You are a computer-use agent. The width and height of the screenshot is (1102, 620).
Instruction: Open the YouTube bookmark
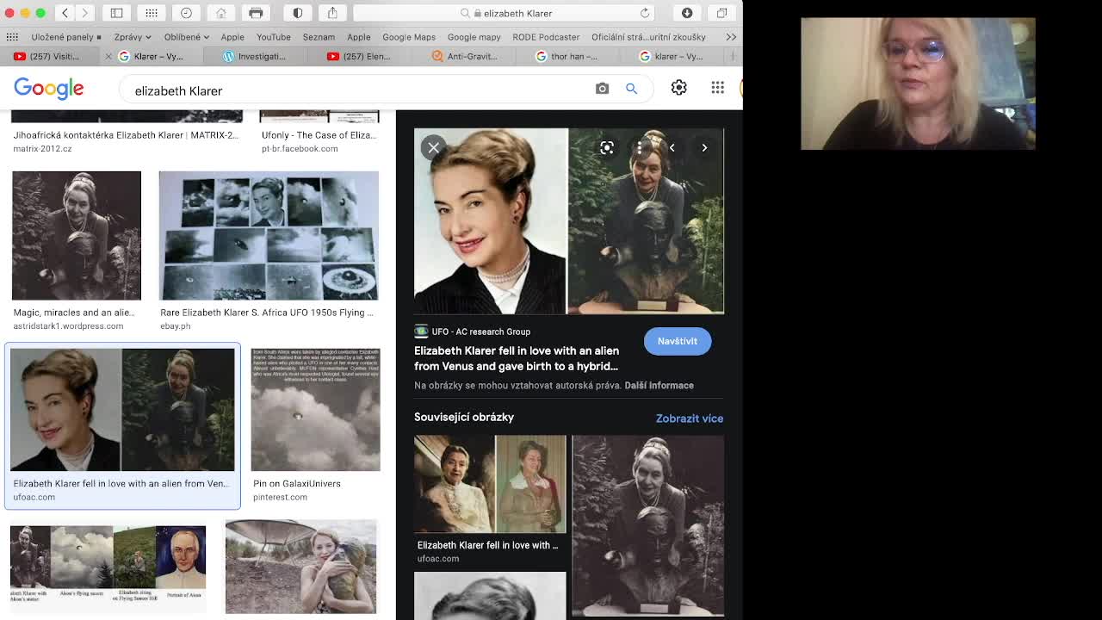click(x=273, y=37)
